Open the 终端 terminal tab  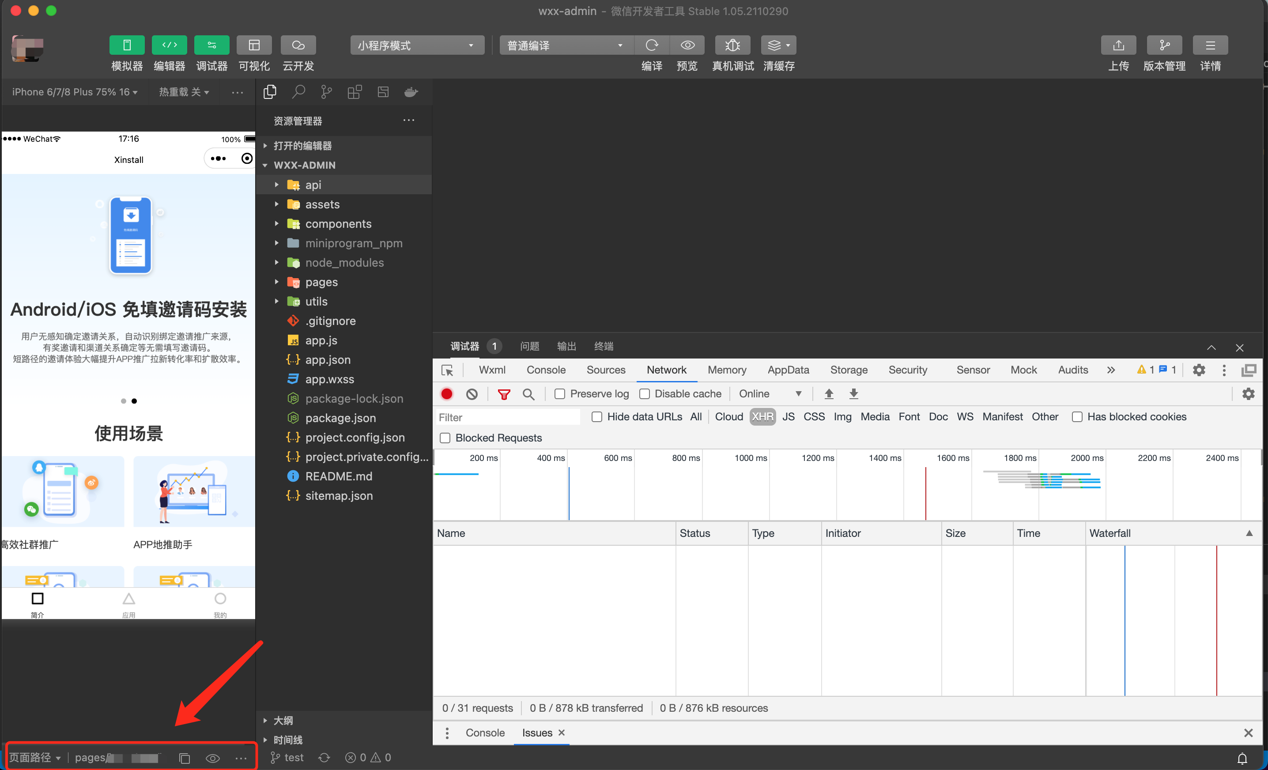[604, 346]
